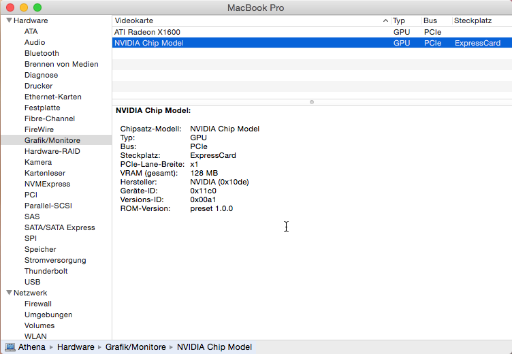The width and height of the screenshot is (512, 354).
Task: Click ROM-Version value preset 1.0.0
Action: click(212, 208)
